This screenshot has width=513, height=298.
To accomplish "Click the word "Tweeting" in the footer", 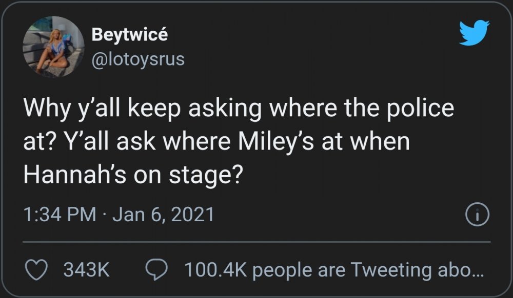I will coord(392,269).
